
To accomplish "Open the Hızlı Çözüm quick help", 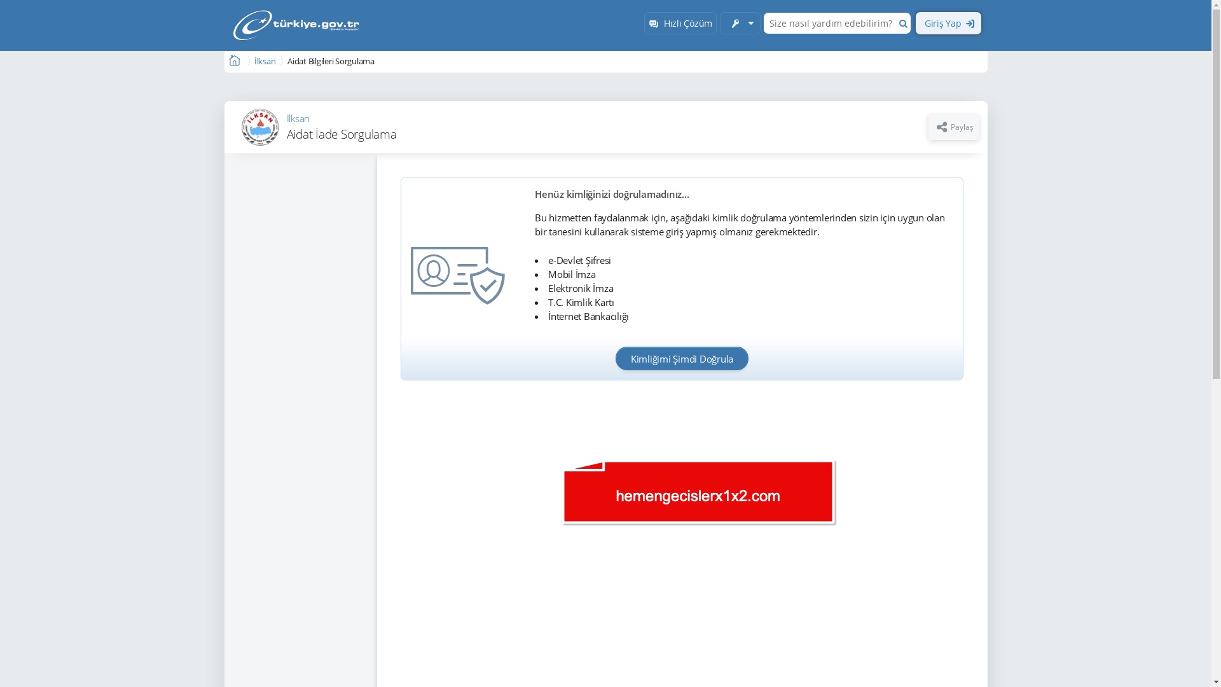I will pos(680,24).
